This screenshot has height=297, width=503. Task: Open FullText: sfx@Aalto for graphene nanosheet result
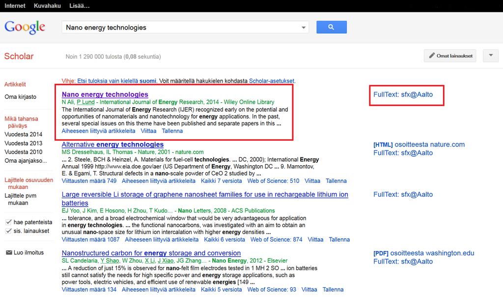point(403,194)
